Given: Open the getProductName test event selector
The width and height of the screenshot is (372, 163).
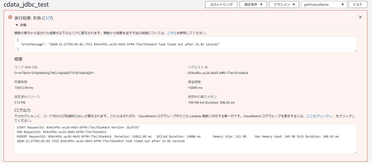Looking at the screenshot, I should pyautogui.click(x=324, y=5).
